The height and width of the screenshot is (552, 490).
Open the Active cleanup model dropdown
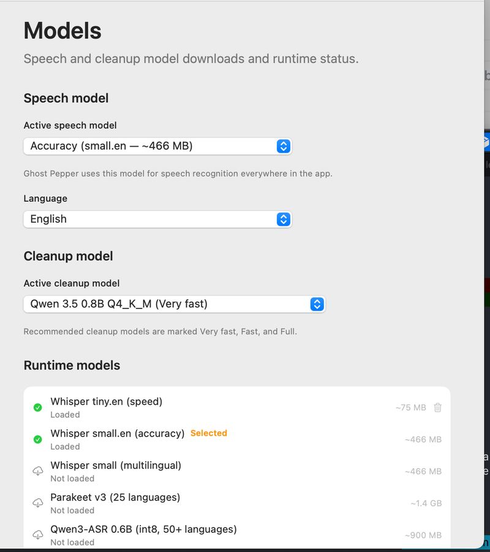174,304
